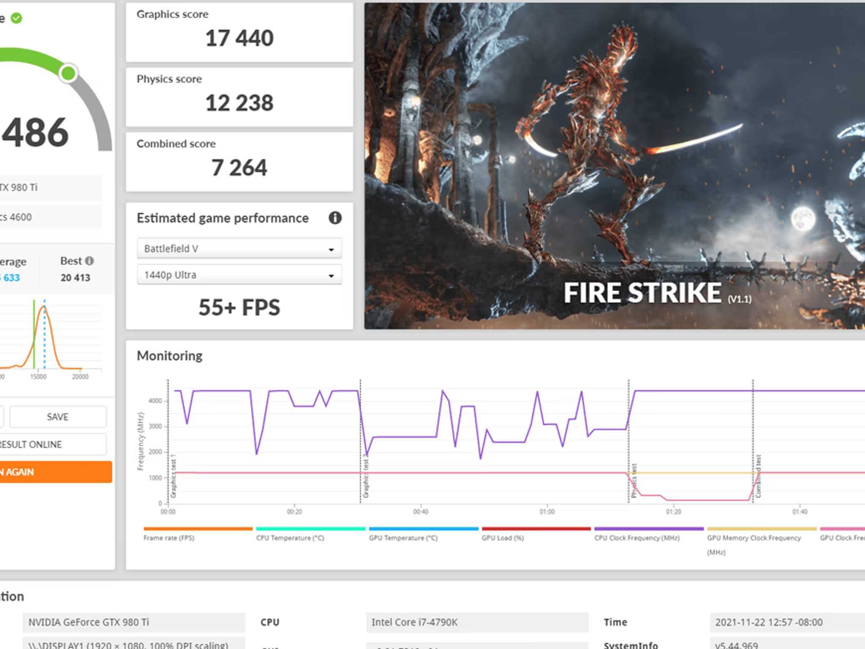Click the SAVE button
The width and height of the screenshot is (865, 649).
[58, 417]
